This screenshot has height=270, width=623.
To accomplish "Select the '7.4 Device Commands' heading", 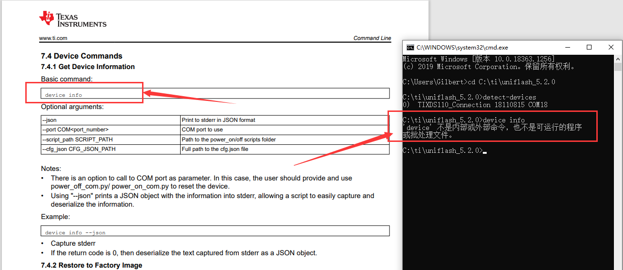I will click(82, 56).
